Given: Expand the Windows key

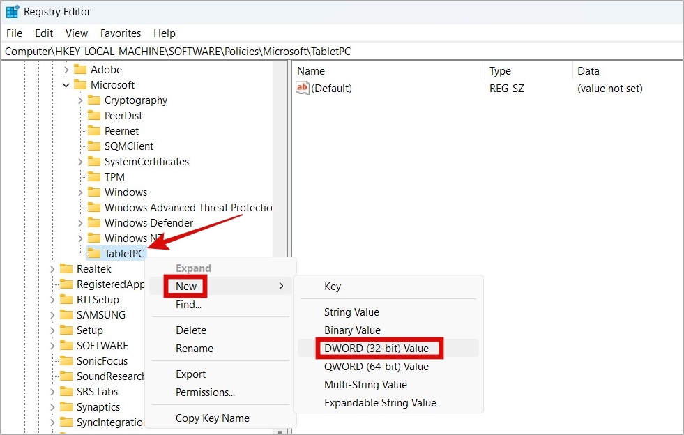Looking at the screenshot, I should coord(79,192).
